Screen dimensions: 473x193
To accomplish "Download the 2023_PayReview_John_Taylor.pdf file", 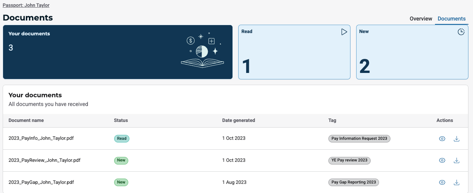I will pos(457,160).
